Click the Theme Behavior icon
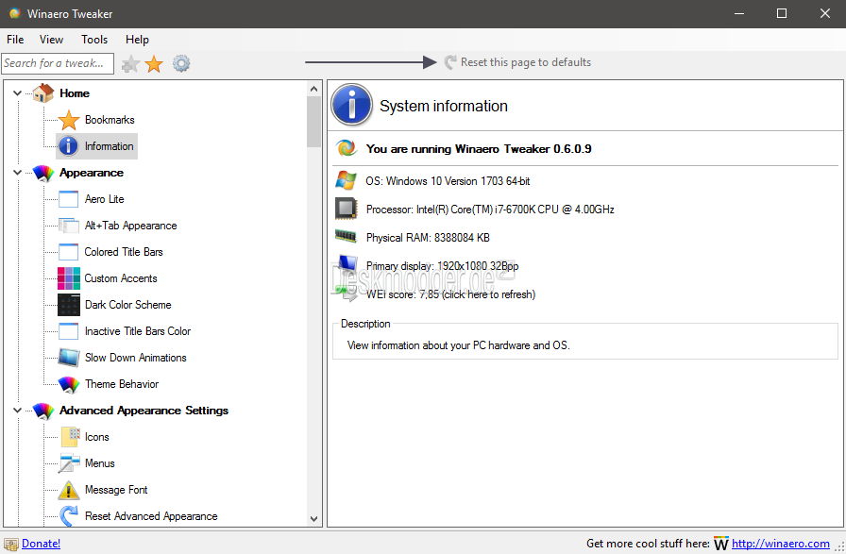846x554 pixels. (x=69, y=384)
